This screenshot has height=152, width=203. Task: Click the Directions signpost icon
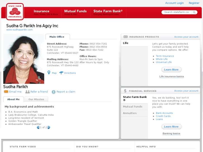[x=61, y=73]
